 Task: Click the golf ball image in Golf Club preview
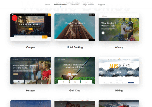point(69,75)
